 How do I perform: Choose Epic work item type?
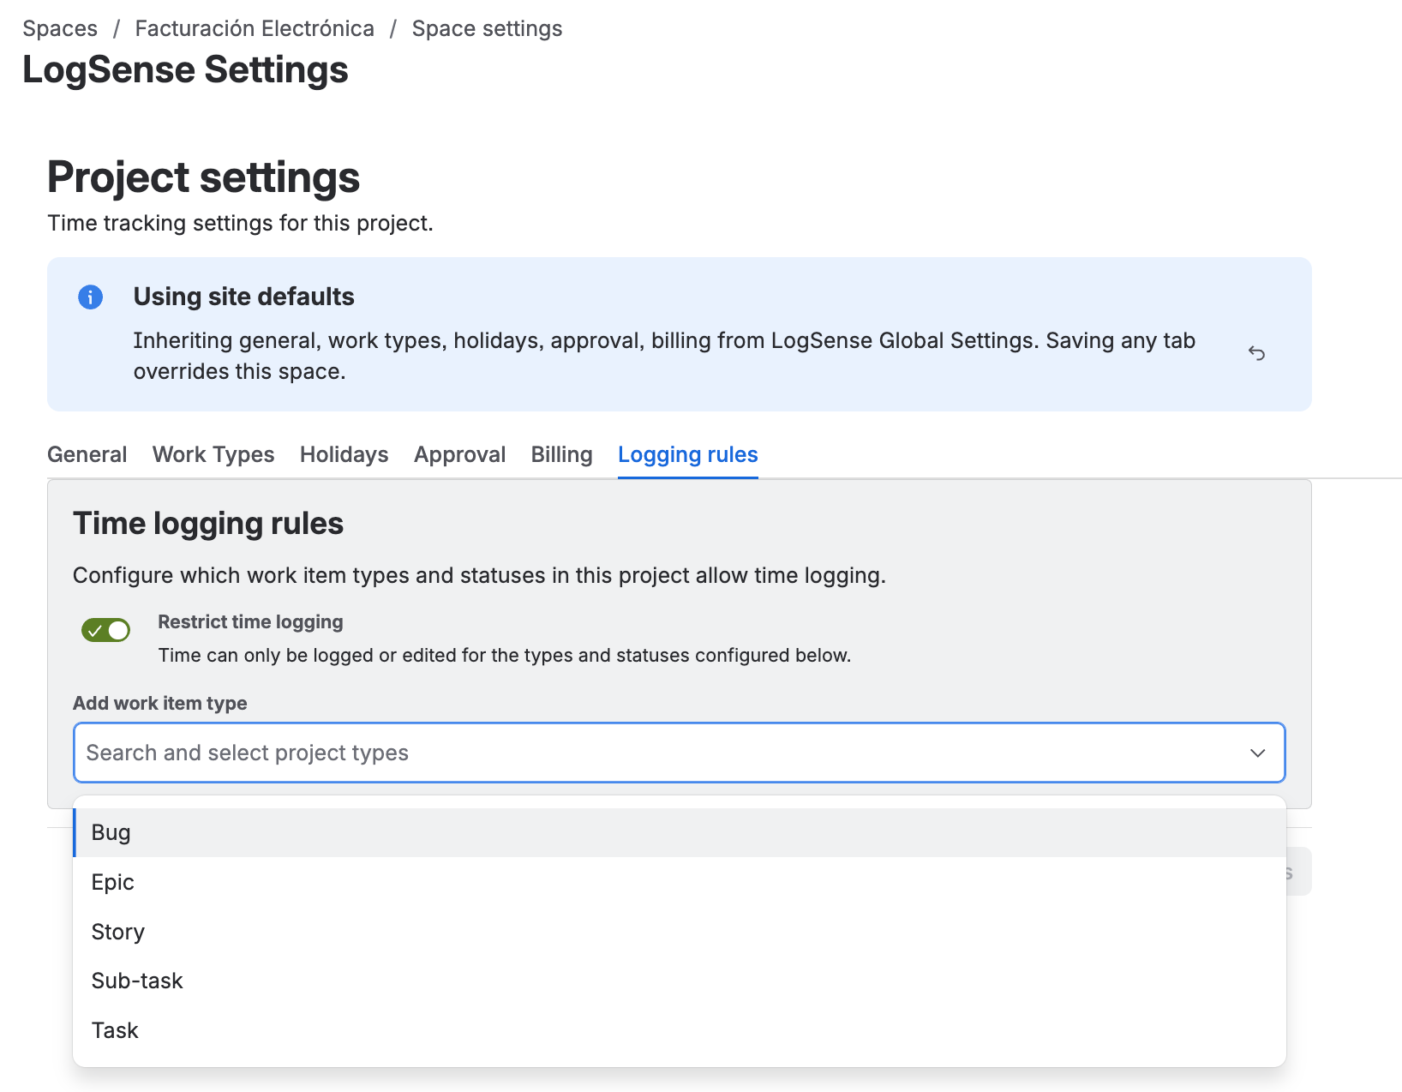click(680, 882)
